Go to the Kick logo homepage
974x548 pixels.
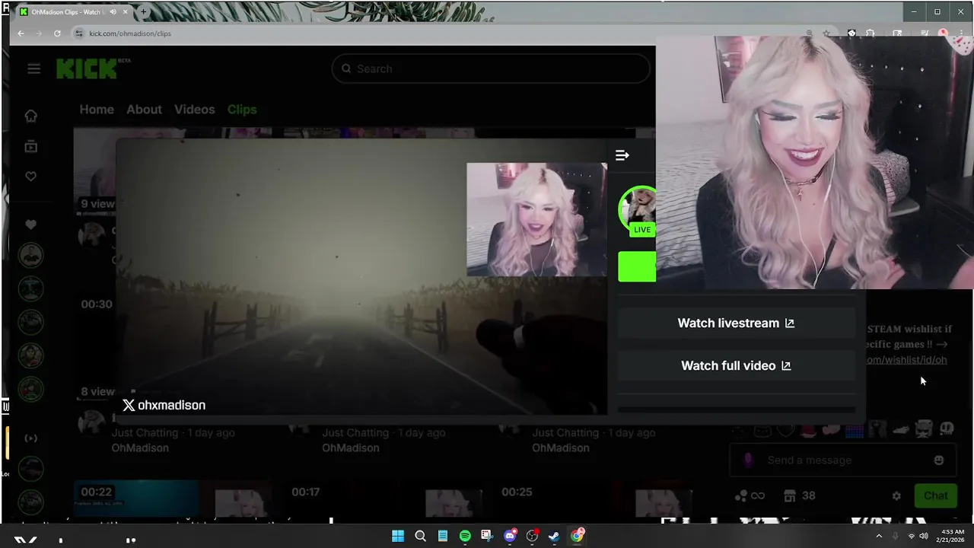point(87,68)
